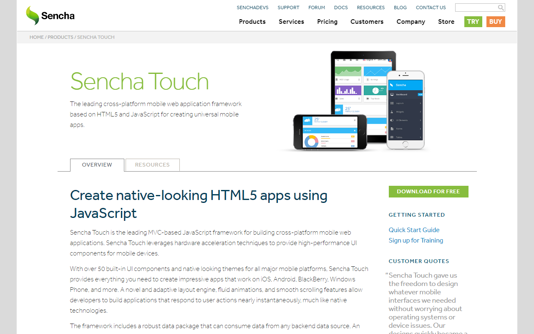The image size is (534, 334).
Task: Open the Services menu
Action: (x=291, y=22)
